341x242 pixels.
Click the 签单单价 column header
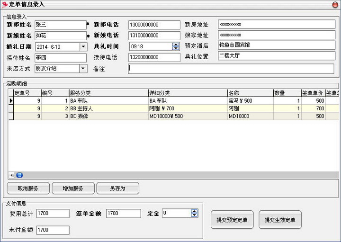point(313,93)
